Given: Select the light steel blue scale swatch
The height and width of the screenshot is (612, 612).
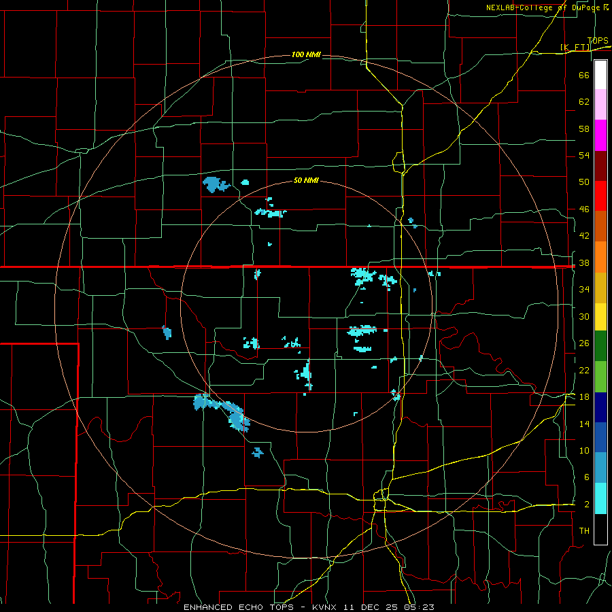Looking at the screenshot, I should (x=600, y=468).
